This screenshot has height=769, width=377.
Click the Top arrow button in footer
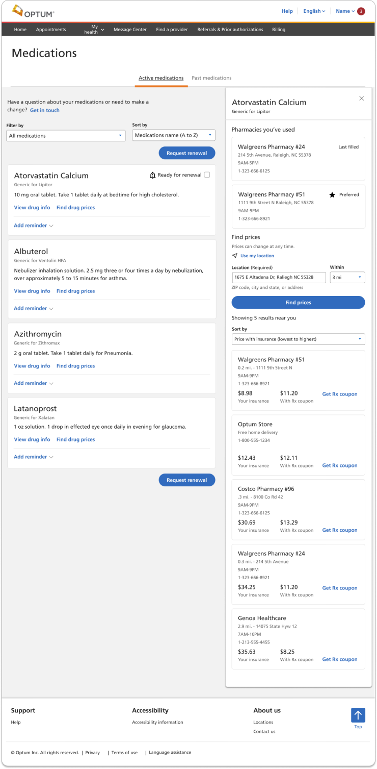[358, 715]
